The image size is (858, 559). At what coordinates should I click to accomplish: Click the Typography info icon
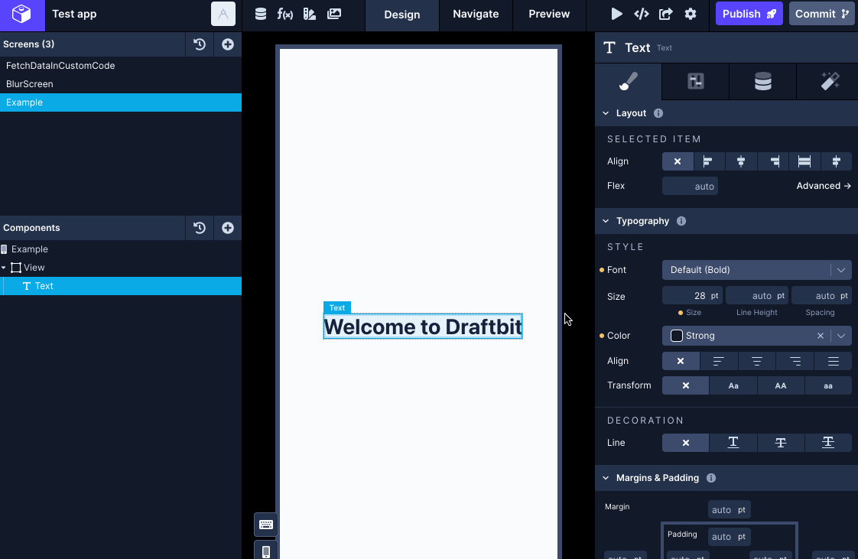[x=681, y=221]
